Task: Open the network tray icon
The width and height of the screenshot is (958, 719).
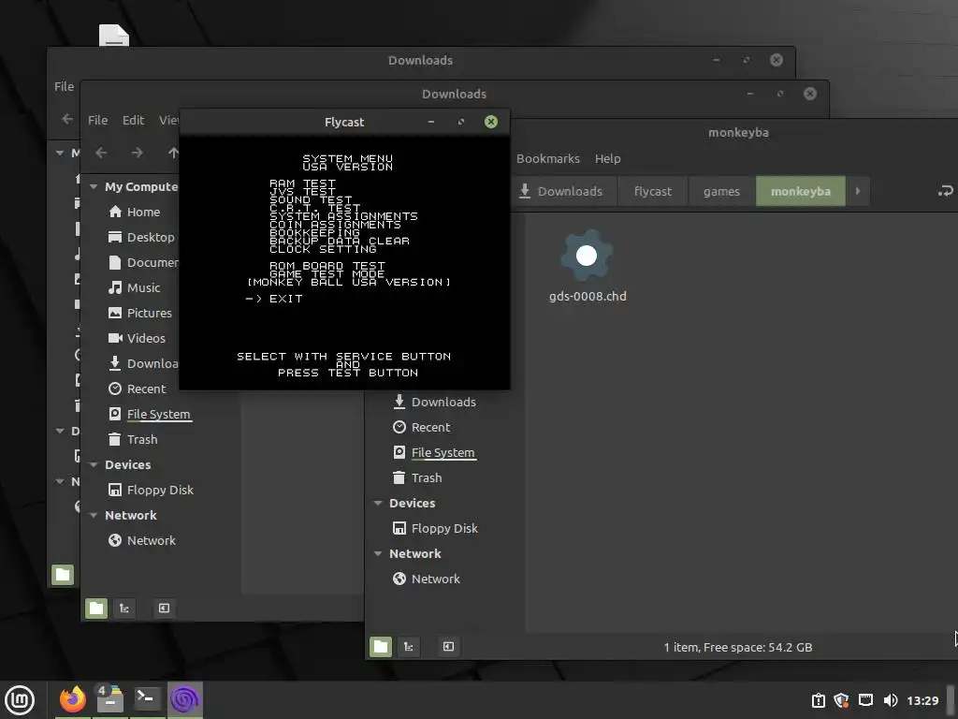Action: point(865,700)
